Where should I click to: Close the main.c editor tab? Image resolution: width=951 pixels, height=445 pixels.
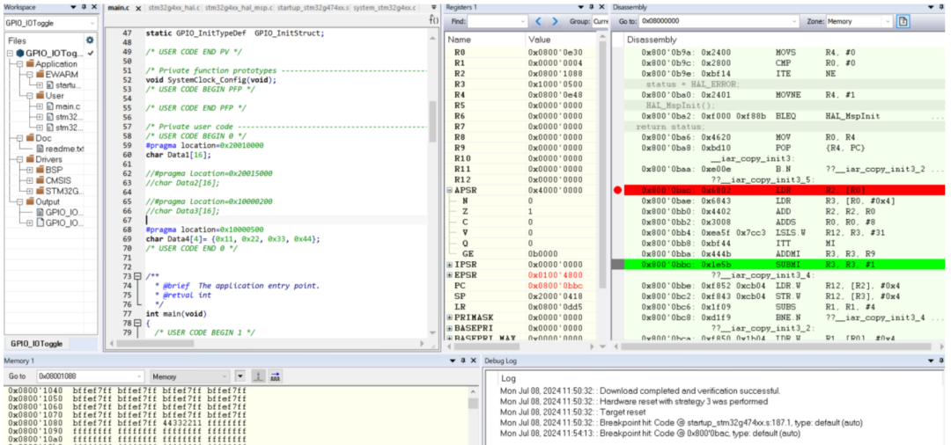point(137,9)
